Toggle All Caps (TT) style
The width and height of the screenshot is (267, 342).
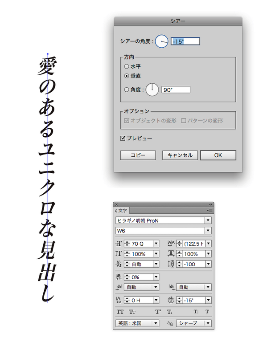pyautogui.click(x=120, y=312)
